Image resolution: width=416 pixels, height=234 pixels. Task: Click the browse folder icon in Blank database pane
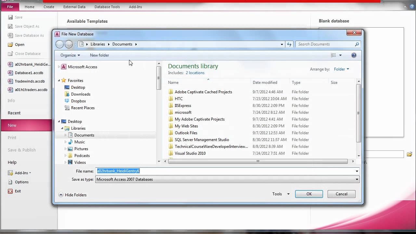(409, 154)
